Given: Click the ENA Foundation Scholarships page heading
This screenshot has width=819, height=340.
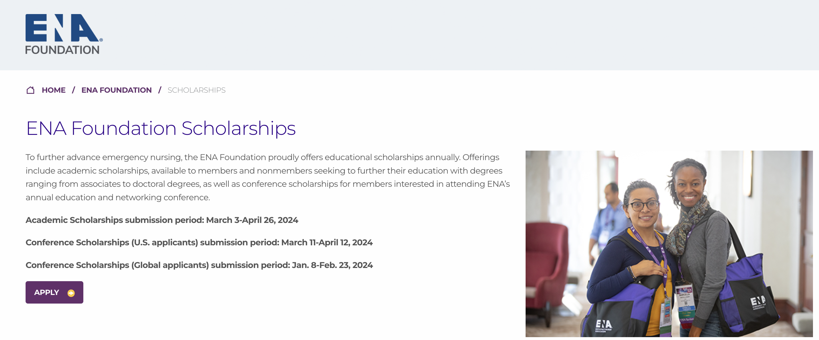Looking at the screenshot, I should coord(160,128).
